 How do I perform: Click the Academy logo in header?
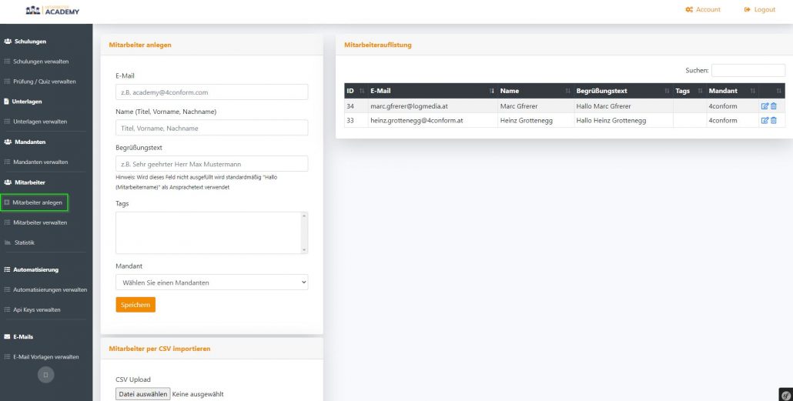[x=52, y=10]
